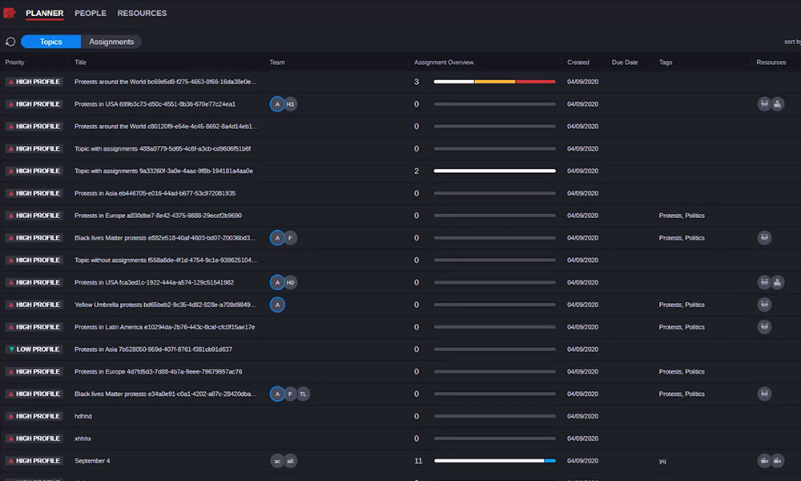The image size is (801, 481).
Task: Click the Tags column header
Action: coord(666,63)
